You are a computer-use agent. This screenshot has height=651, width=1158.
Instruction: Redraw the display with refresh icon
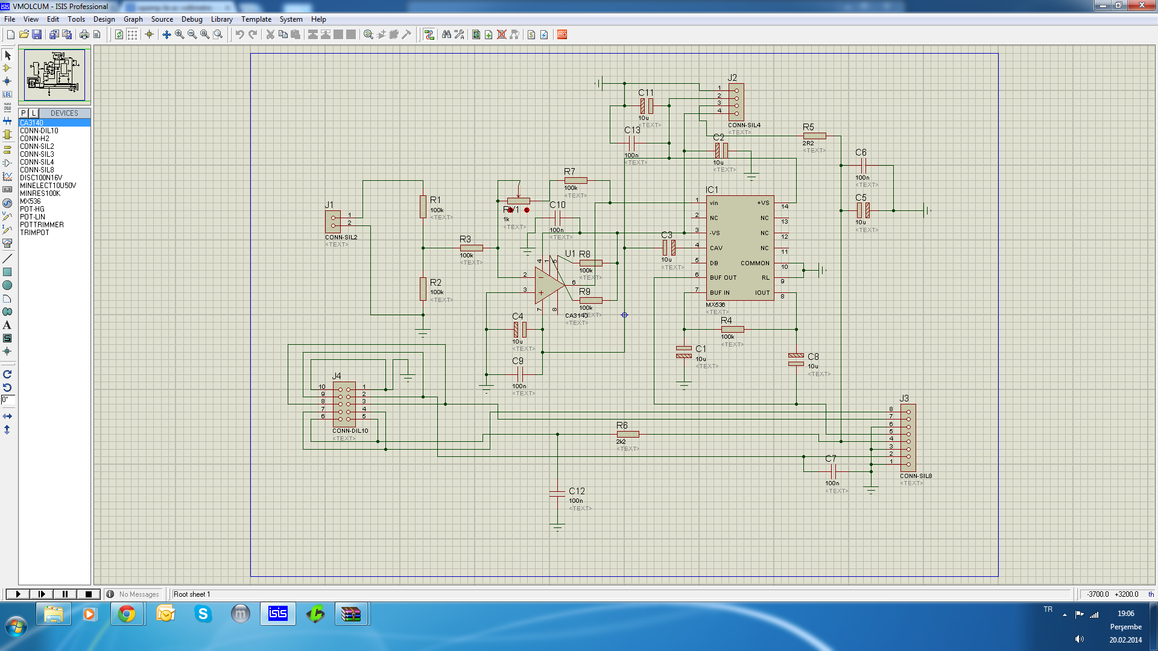[x=119, y=34]
